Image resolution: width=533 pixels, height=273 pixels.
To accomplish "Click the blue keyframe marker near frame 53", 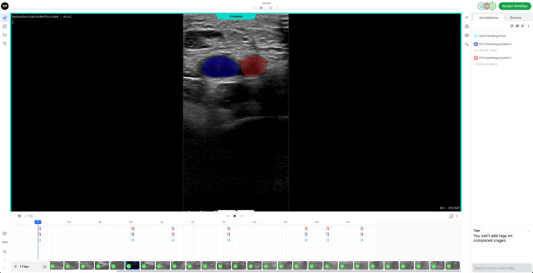I will [173, 229].
